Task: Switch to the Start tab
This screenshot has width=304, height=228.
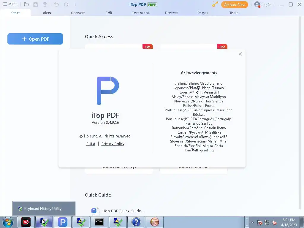Action: tap(15, 13)
